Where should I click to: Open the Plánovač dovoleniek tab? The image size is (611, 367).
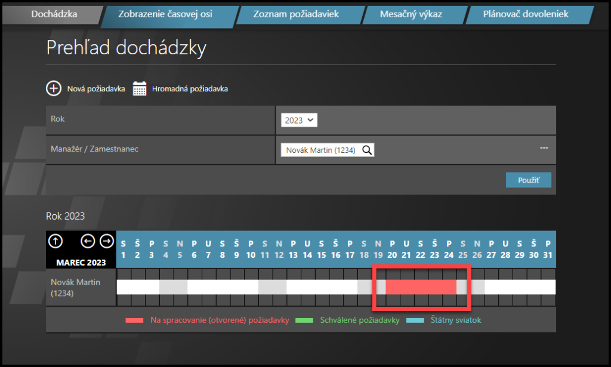point(525,14)
